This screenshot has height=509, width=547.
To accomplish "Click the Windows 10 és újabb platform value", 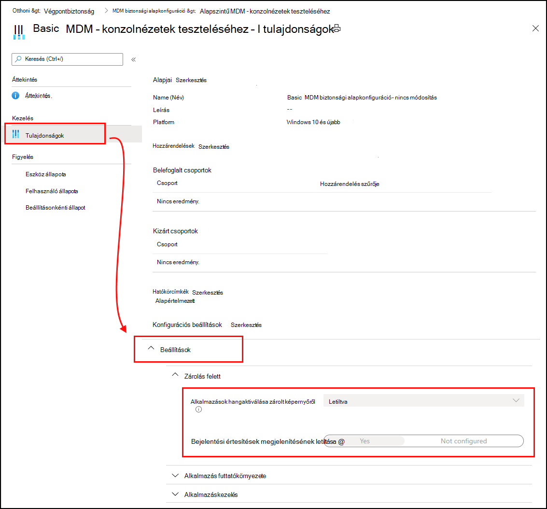I will click(313, 122).
